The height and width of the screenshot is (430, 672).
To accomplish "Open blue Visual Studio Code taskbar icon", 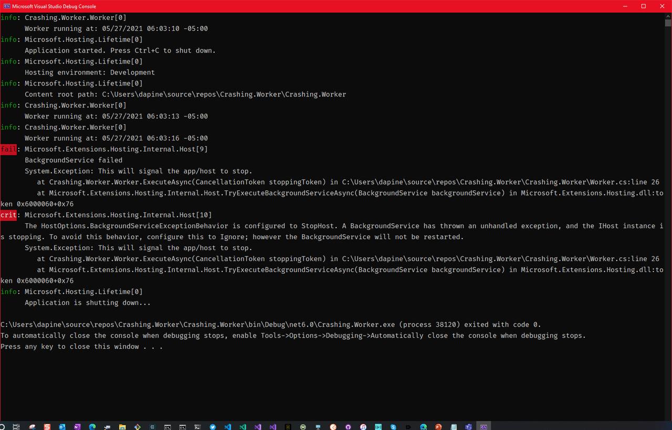I will click(x=228, y=427).
